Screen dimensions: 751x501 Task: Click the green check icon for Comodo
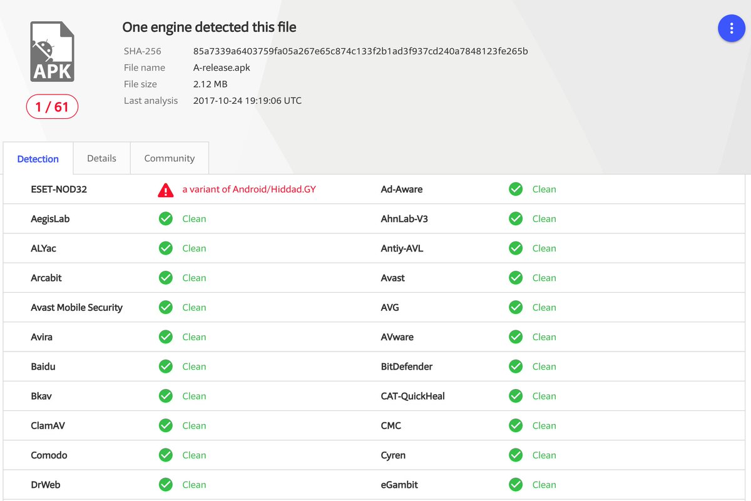[x=165, y=455]
